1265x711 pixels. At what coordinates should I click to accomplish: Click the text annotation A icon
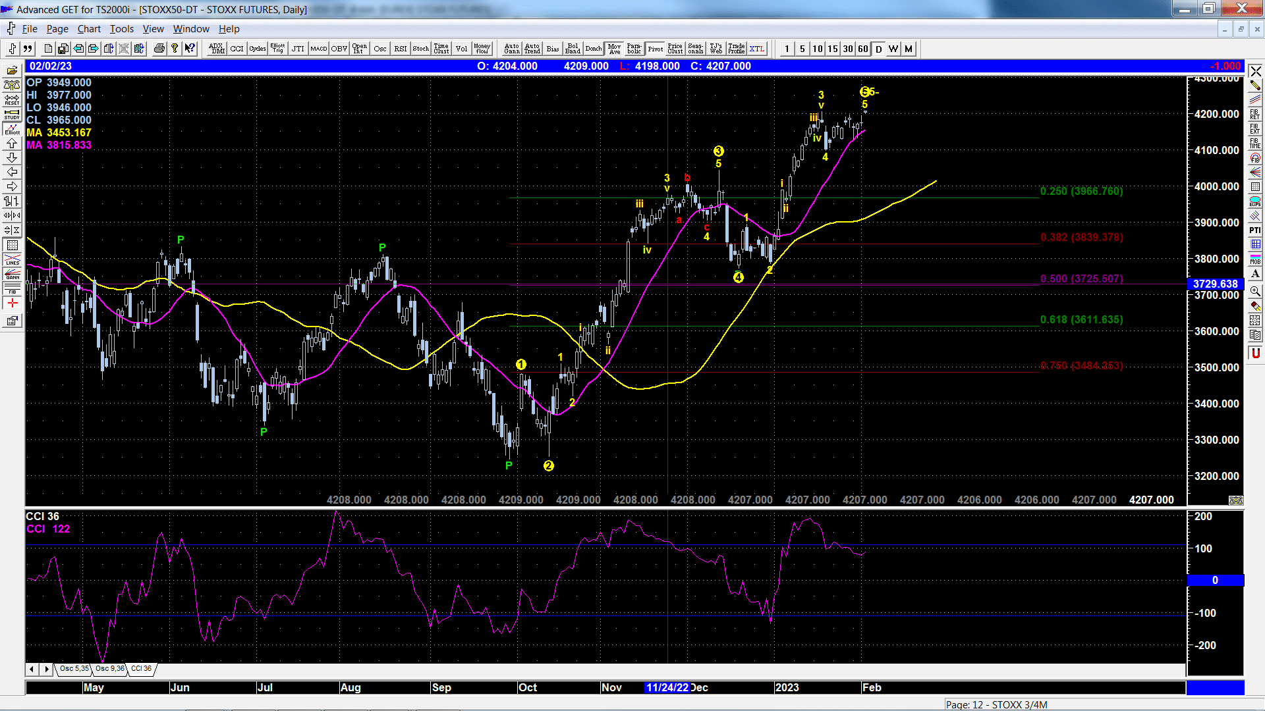click(x=1255, y=274)
